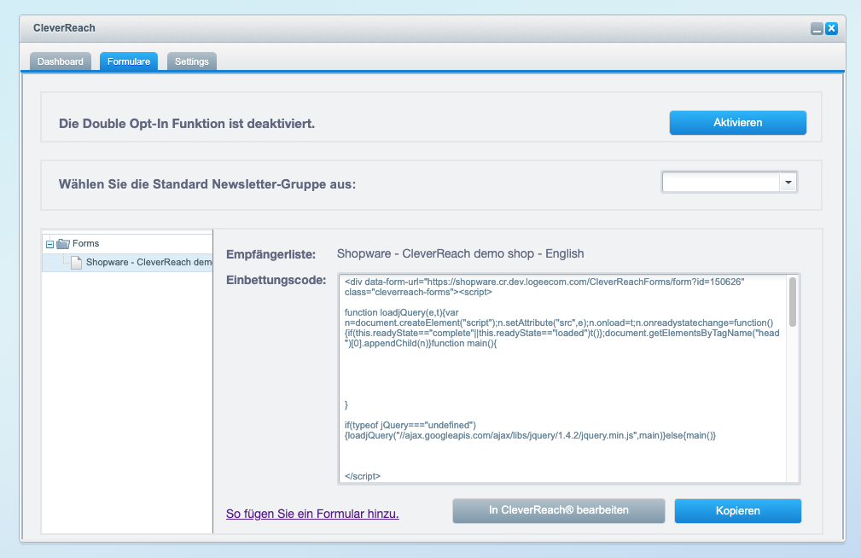Click the 'Empfängerliste:' label
Screen dimensions: 861x558
pos(271,255)
